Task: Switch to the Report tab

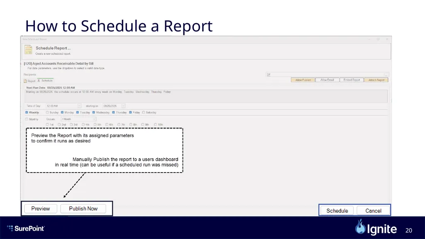Action: (29, 81)
